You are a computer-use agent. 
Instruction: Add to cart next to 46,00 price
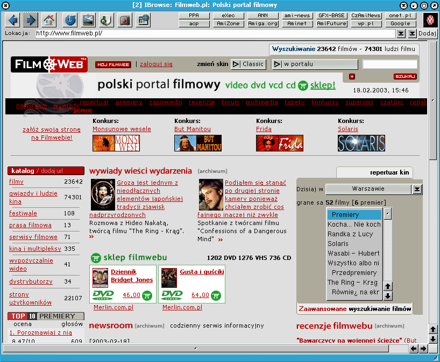coord(147,295)
